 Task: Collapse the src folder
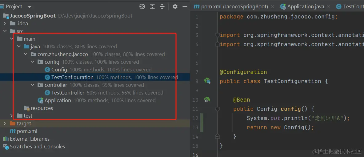[5, 31]
